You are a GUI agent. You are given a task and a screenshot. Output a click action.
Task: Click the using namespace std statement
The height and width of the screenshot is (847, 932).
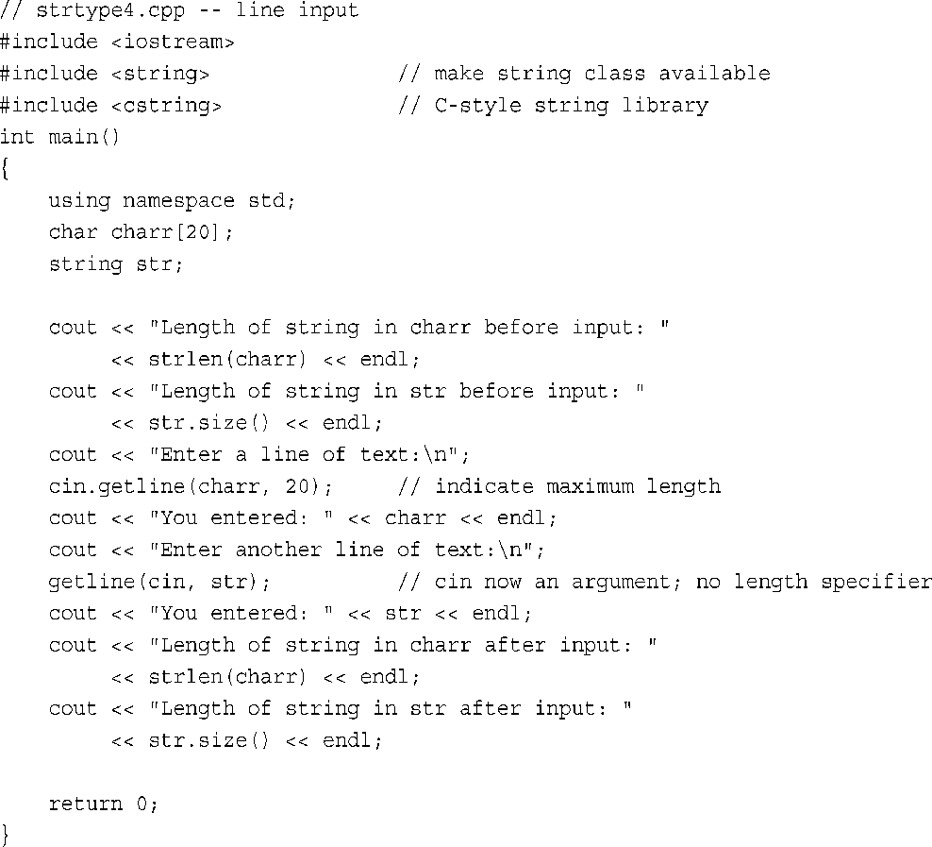click(x=172, y=201)
